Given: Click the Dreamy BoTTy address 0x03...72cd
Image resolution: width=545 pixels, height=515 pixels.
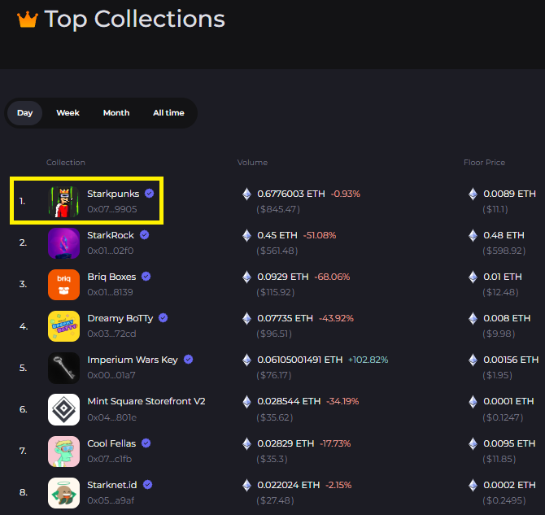Looking at the screenshot, I should point(111,334).
